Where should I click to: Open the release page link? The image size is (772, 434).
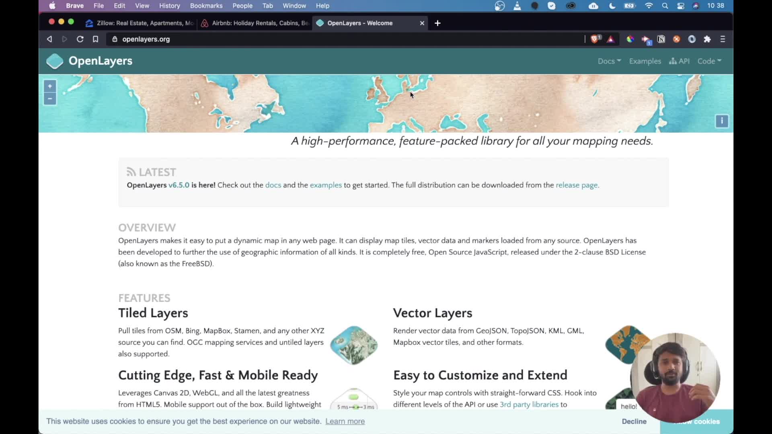[x=577, y=185]
